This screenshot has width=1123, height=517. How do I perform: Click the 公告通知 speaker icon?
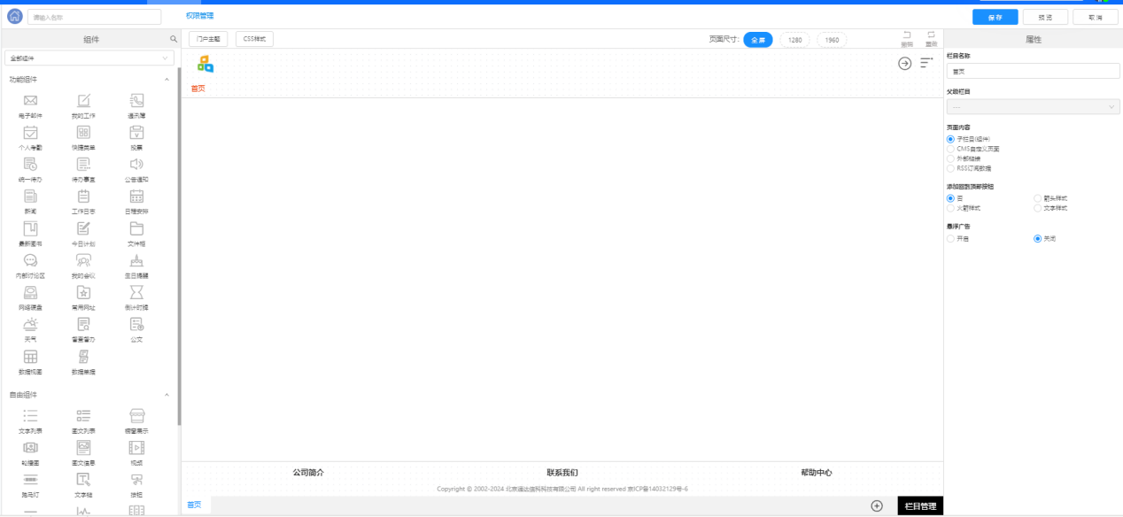[x=136, y=165]
